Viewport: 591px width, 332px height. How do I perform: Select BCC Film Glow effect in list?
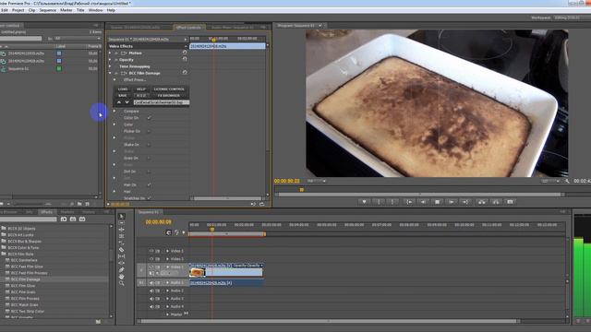click(23, 286)
